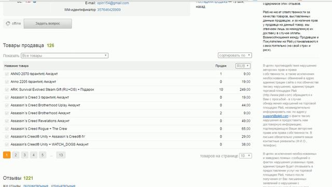
Task: Open the items-per-page dropdown showing 10
Action: [x=245, y=156]
